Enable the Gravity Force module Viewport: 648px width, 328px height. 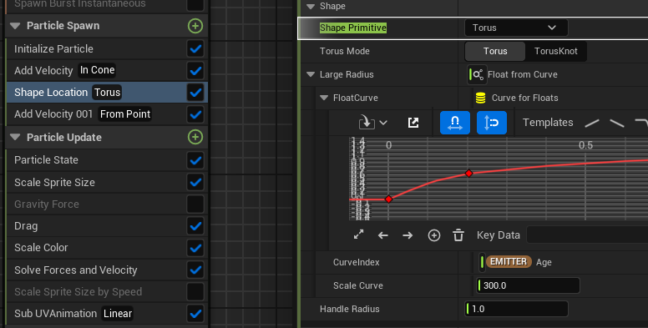pos(195,204)
